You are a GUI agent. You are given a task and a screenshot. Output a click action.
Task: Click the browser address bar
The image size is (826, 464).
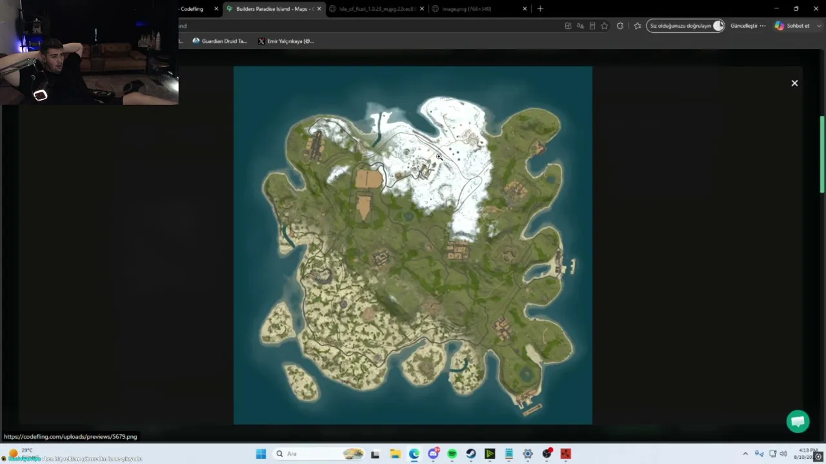click(368, 26)
